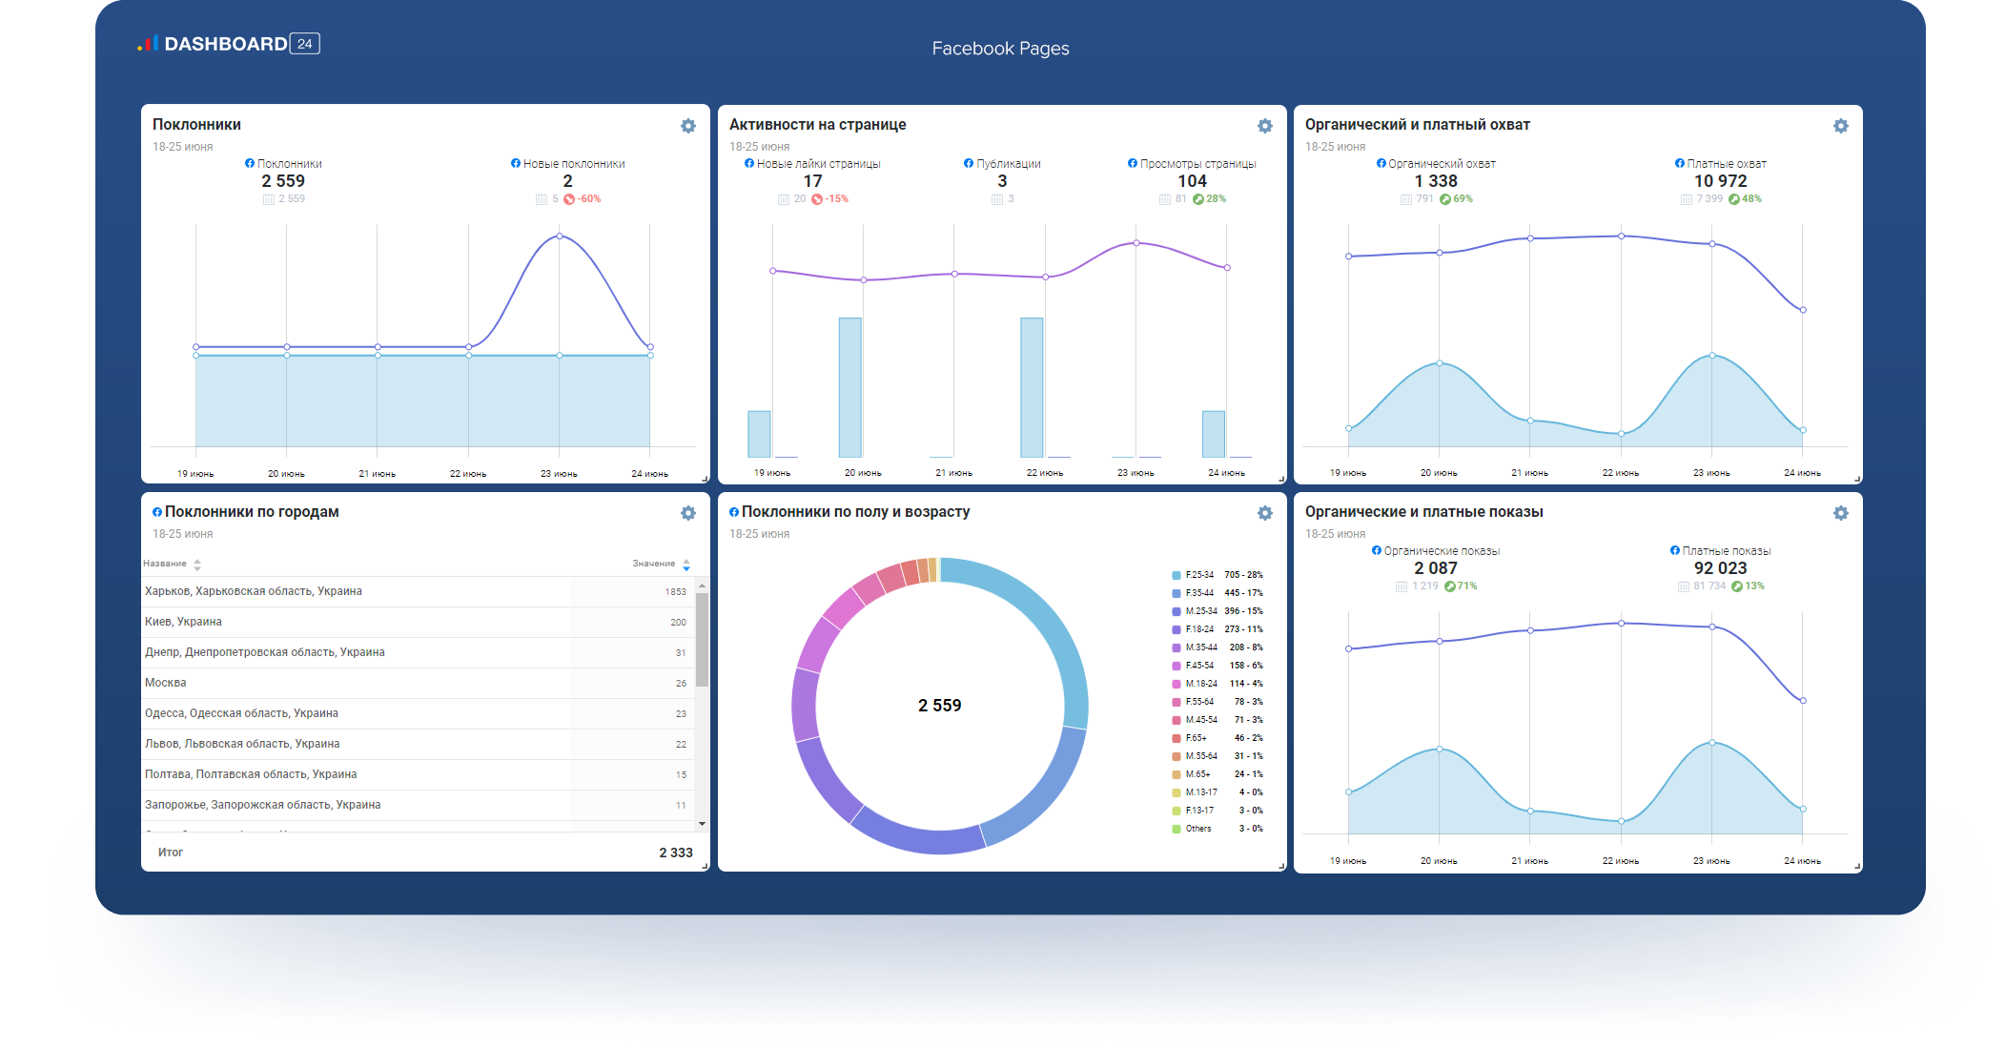2005x1048 pixels.
Task: Toggle M.25-34 legend entry
Action: pos(1200,611)
